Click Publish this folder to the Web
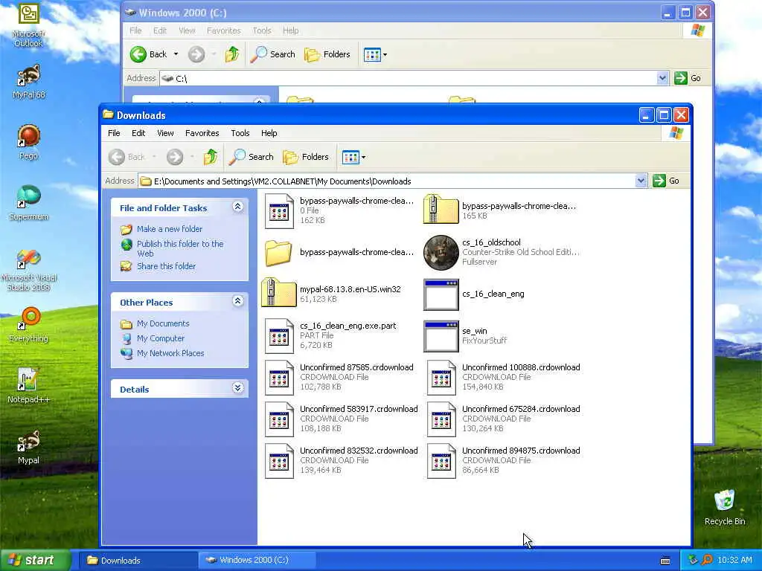Image resolution: width=762 pixels, height=571 pixels. coord(180,248)
